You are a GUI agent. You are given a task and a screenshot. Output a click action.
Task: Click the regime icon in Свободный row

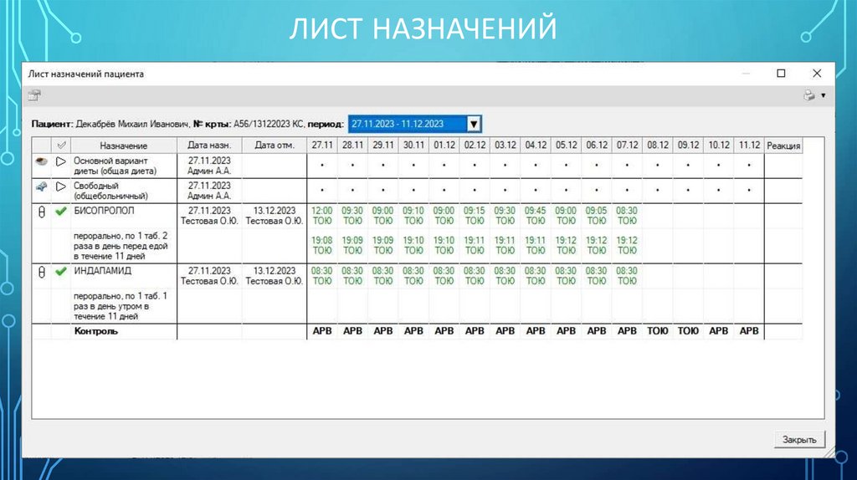coord(42,186)
